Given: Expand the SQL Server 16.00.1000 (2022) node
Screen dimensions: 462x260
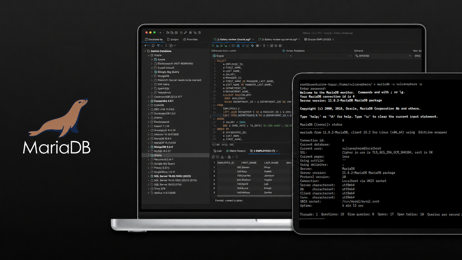Looking at the screenshot, I should 149,176.
